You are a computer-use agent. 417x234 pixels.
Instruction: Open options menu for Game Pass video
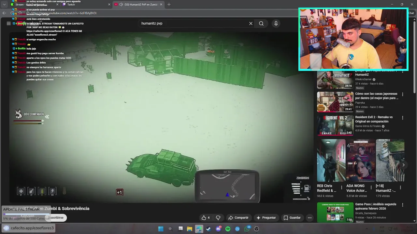402,205
